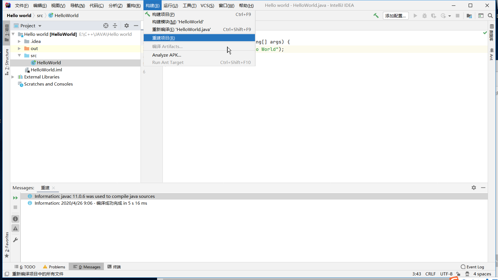Open Project panel gear settings

pos(127,26)
